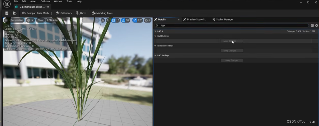Toggle grid snapping in viewport
This screenshot has width=319, height=126.
114,20
